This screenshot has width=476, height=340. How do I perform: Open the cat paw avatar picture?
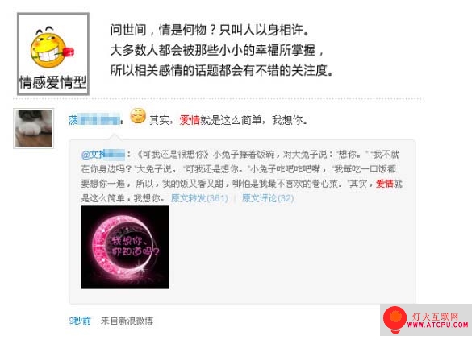(34, 128)
